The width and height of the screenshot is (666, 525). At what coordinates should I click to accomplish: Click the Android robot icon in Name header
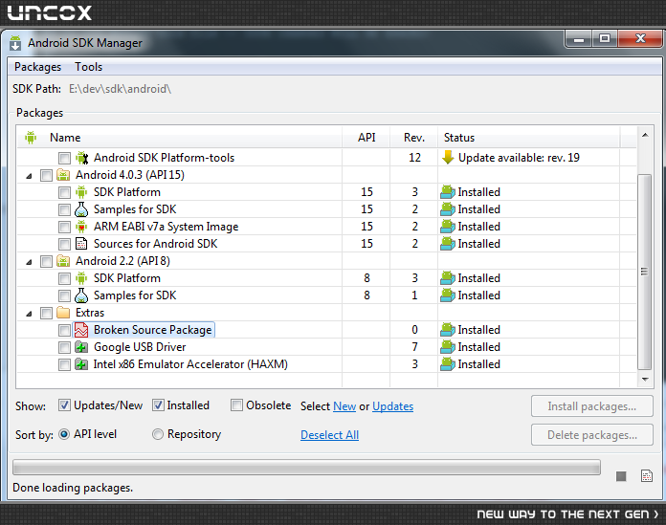coord(31,137)
